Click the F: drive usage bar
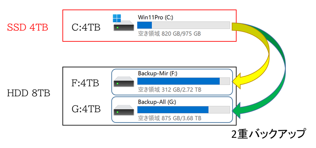 (x=184, y=81)
